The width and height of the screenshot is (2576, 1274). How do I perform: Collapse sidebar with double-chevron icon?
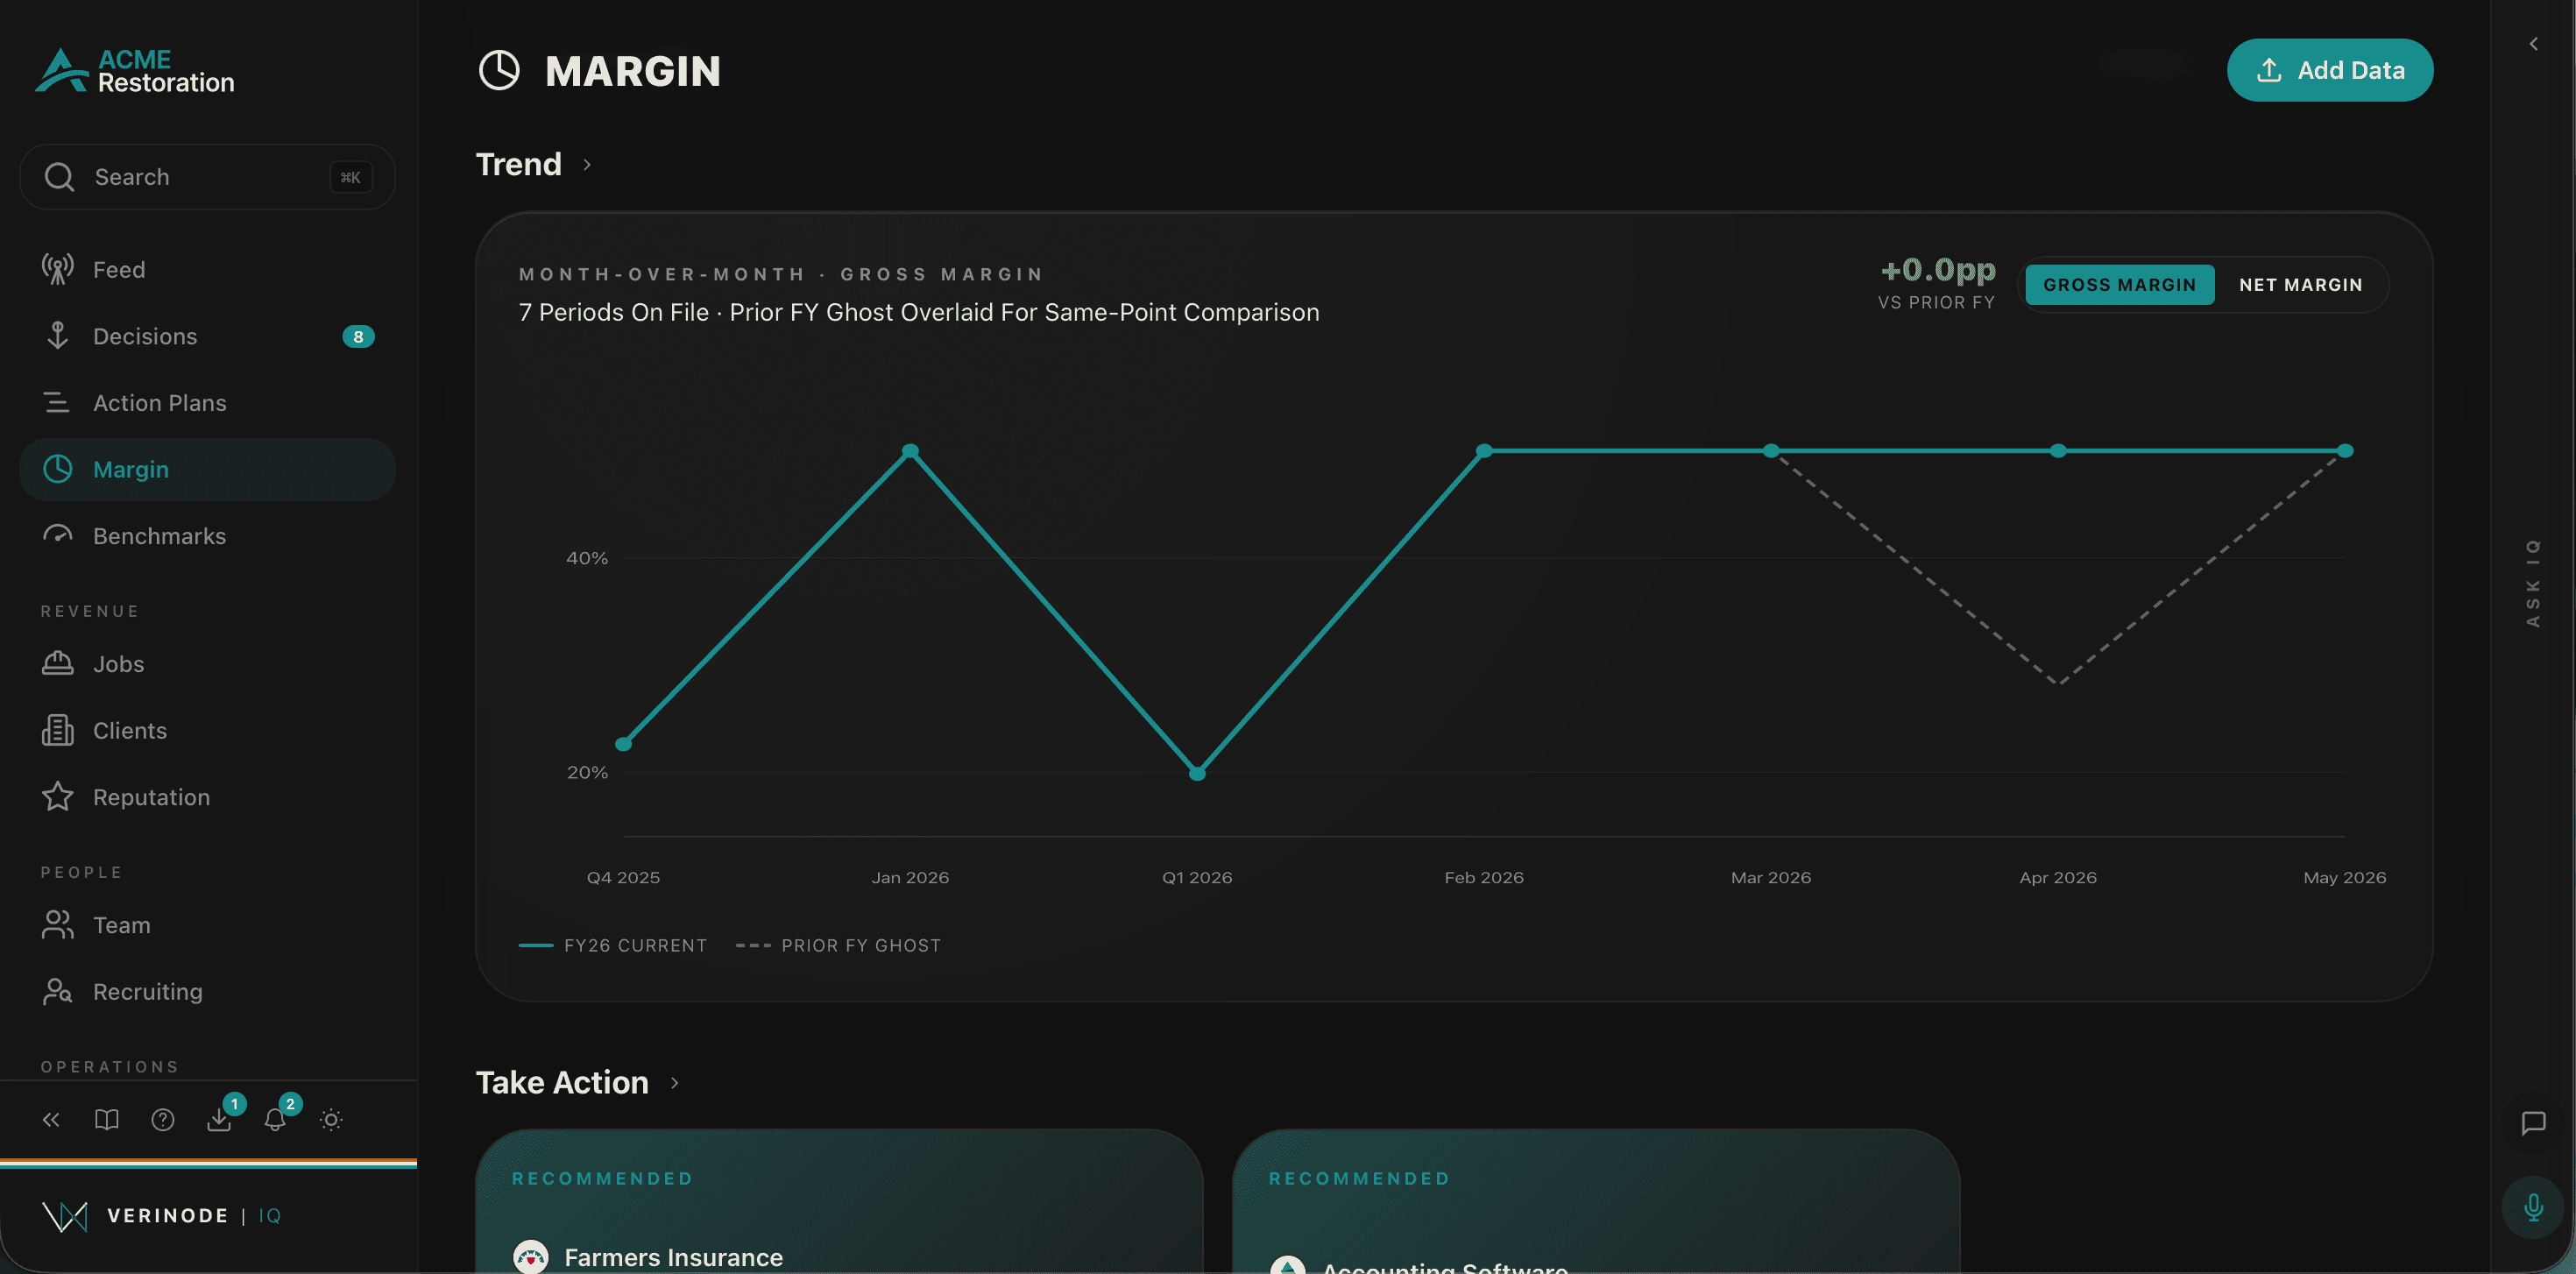[51, 1119]
